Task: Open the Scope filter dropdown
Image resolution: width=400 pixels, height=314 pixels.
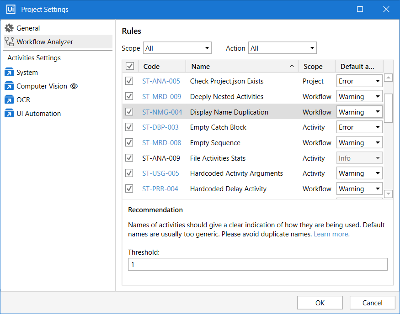Action: point(177,48)
